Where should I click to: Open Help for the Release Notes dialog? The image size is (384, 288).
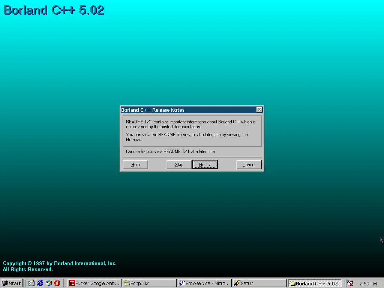[135, 165]
